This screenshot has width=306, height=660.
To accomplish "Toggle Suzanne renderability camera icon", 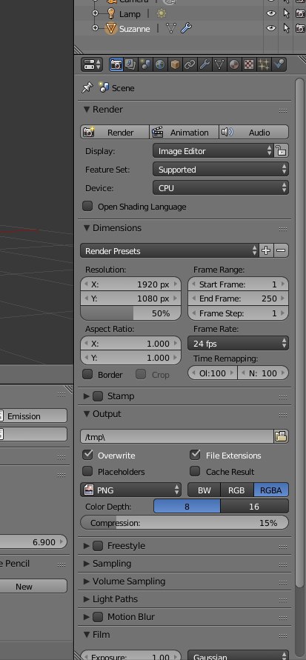I will pos(301,28).
